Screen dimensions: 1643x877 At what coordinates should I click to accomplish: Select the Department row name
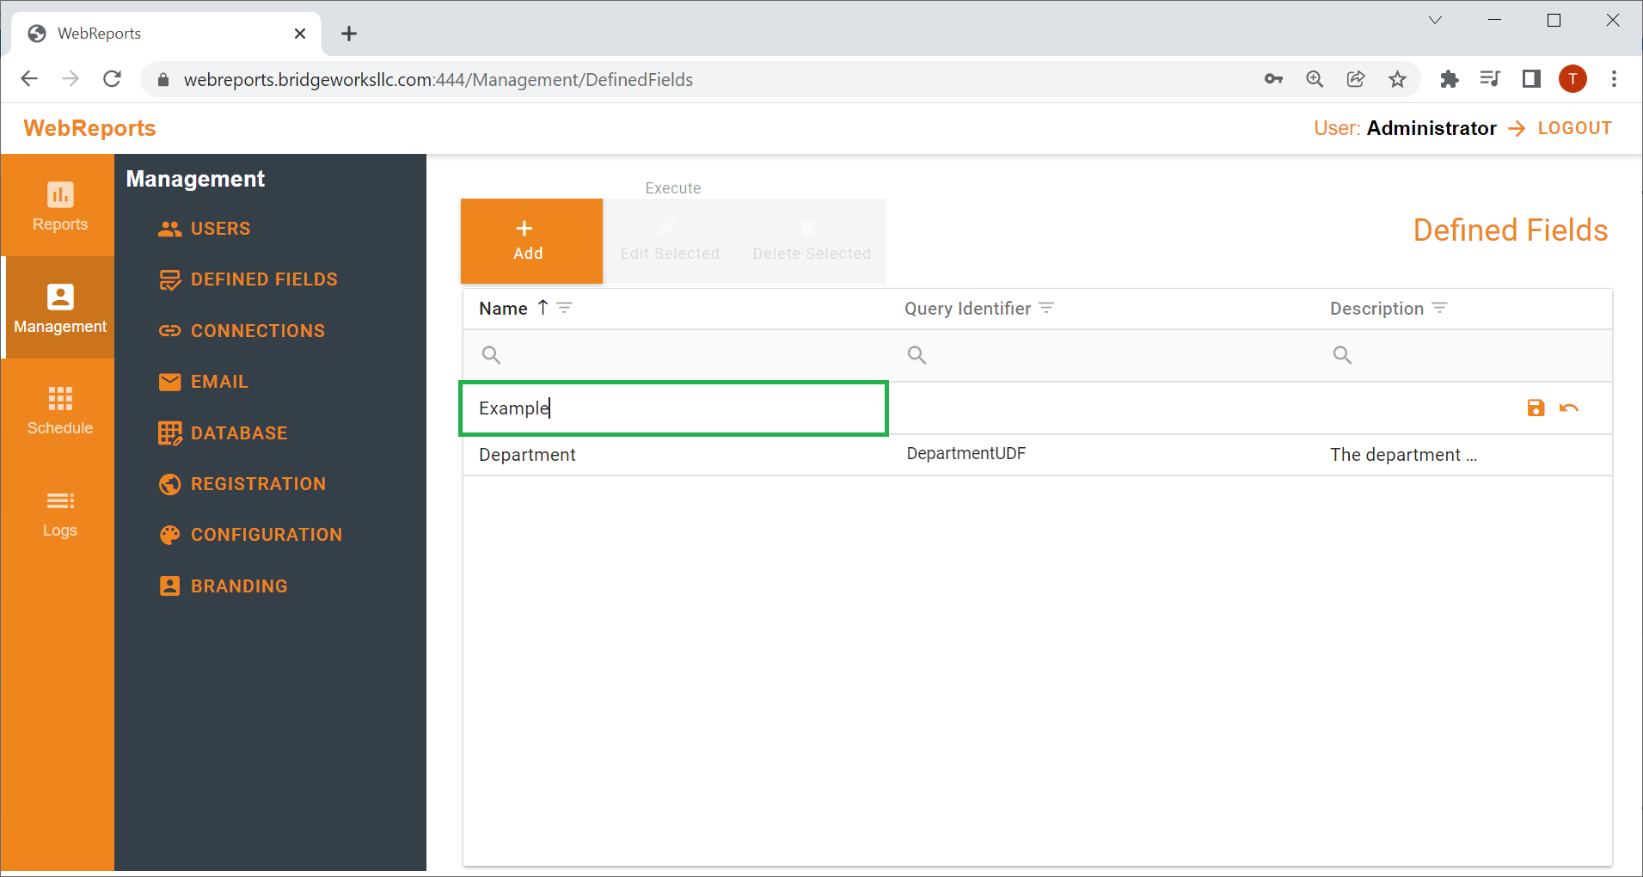coord(527,455)
